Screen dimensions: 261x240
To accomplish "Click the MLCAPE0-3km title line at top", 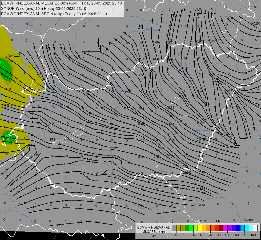I will pos(61,3).
